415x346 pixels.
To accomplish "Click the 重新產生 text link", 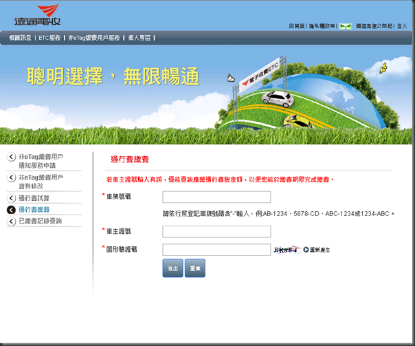I will click(319, 250).
